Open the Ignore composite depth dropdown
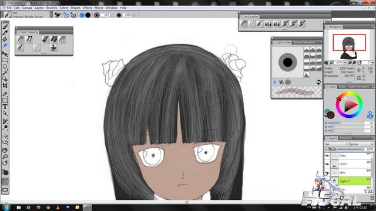 click(361, 144)
